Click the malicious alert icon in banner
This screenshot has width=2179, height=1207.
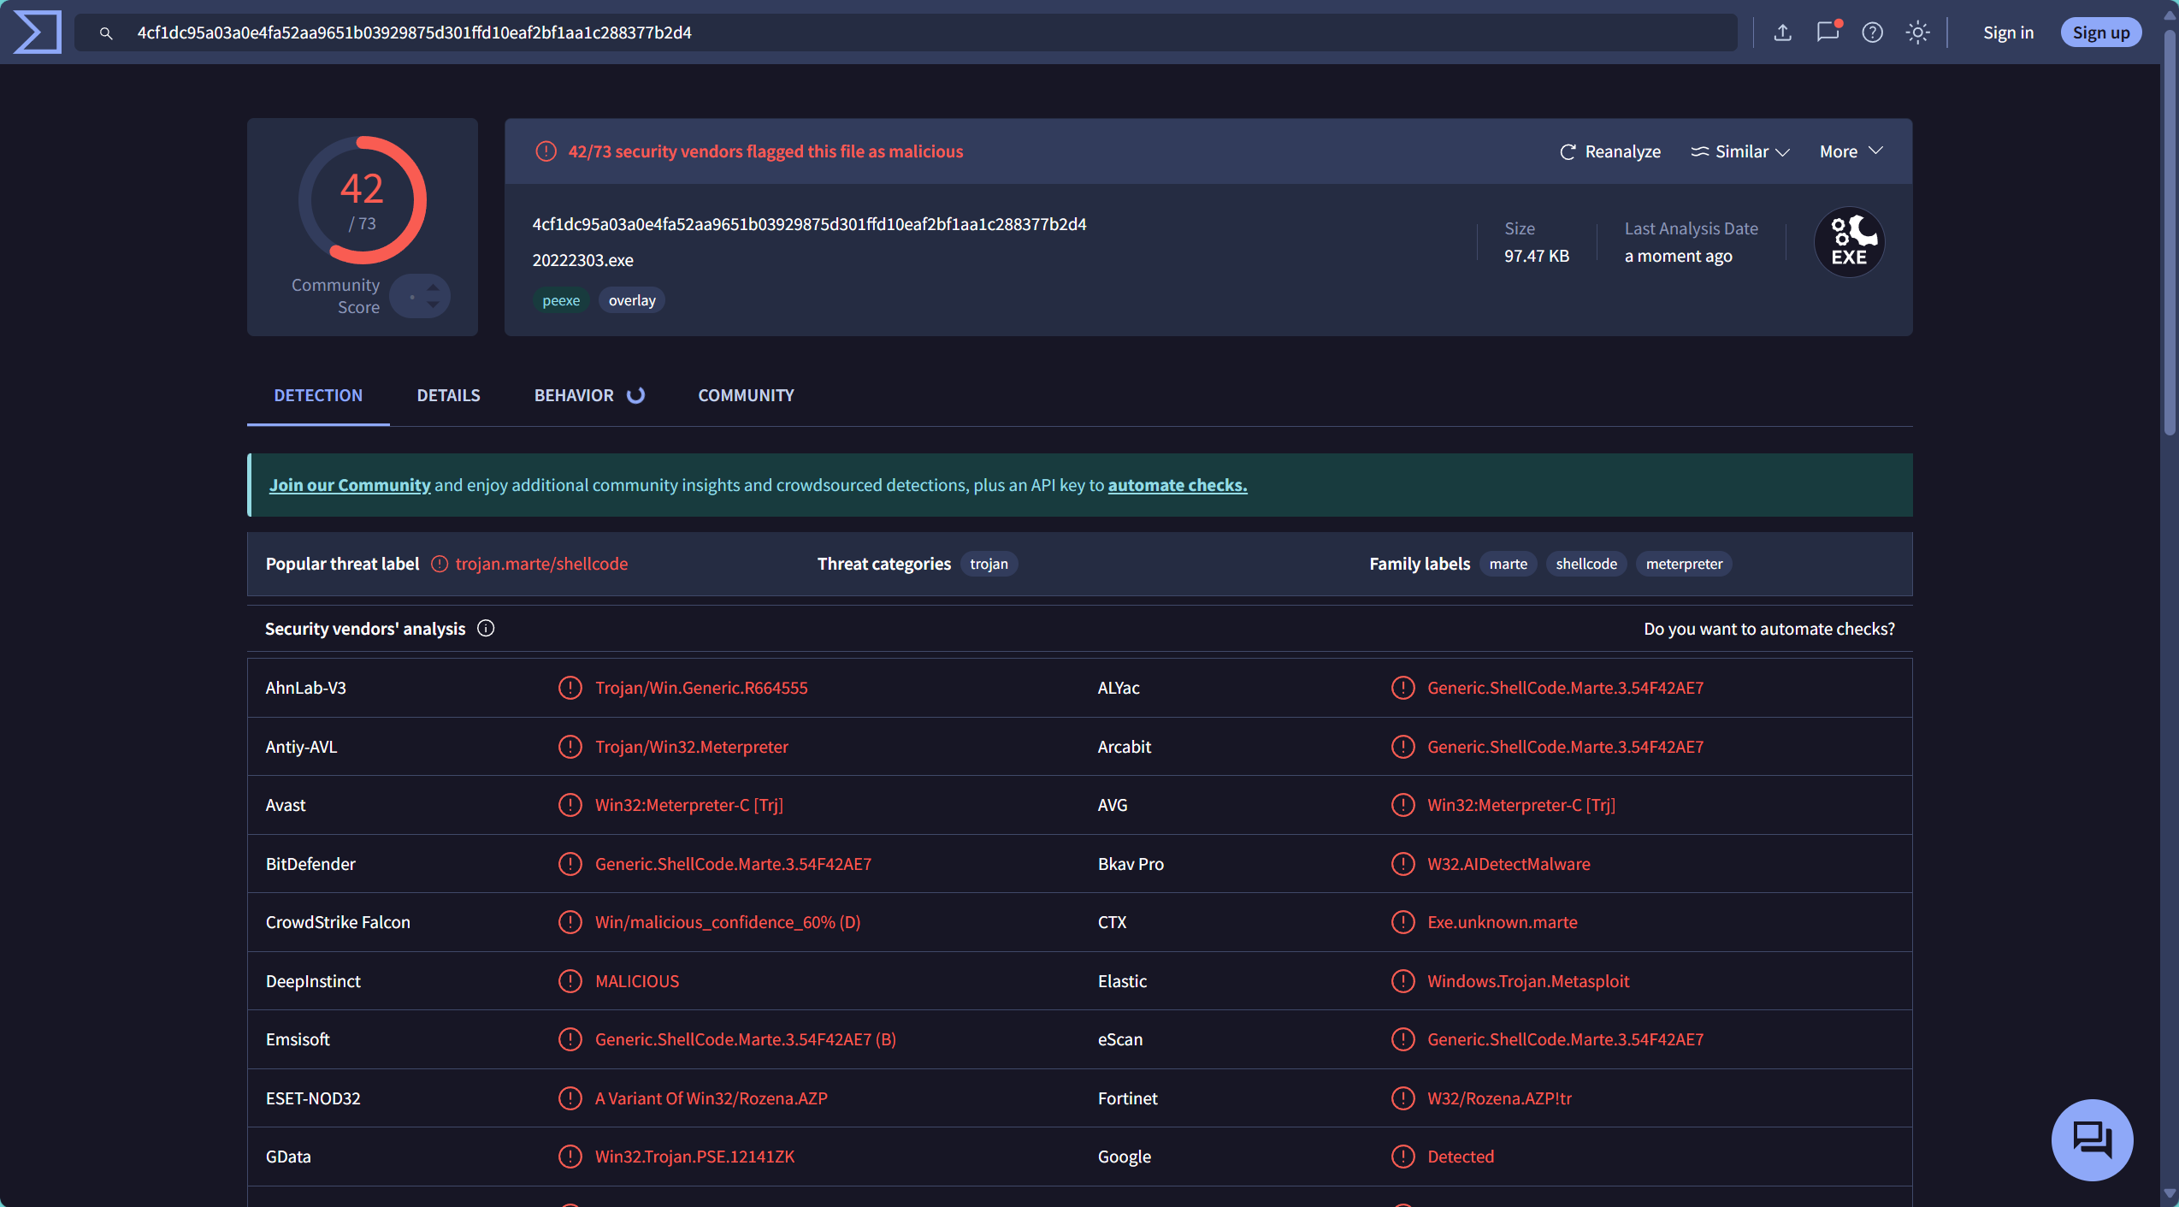coord(546,151)
